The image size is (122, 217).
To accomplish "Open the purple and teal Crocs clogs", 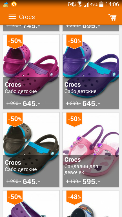I will point(91,72).
